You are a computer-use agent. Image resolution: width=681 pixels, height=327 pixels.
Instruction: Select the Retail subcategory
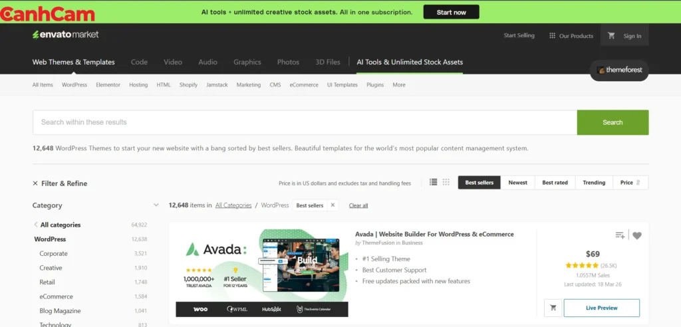pos(47,282)
